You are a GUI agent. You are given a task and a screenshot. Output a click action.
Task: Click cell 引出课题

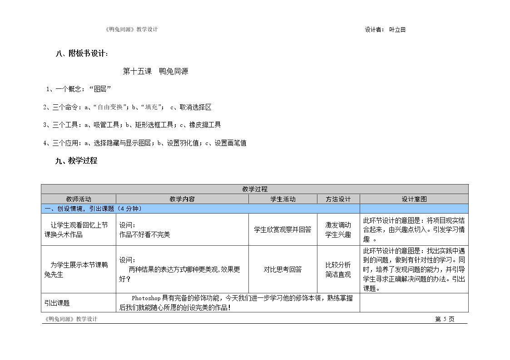(x=79, y=303)
